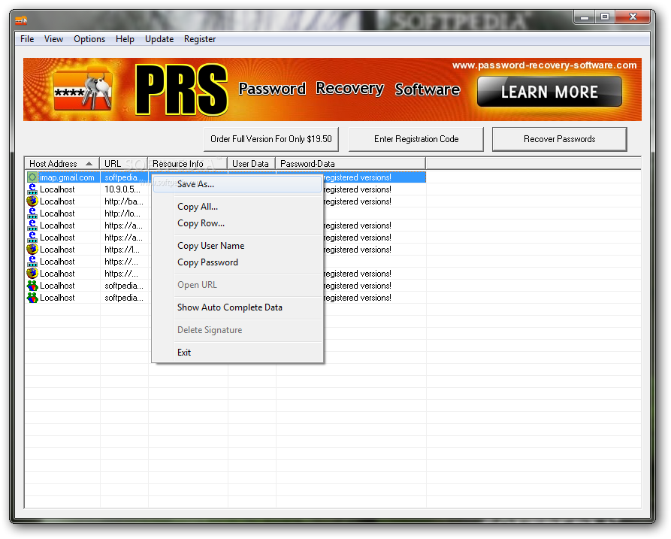The height and width of the screenshot is (539, 671).
Task: Select Copy User Name in the context menu
Action: [x=237, y=246]
